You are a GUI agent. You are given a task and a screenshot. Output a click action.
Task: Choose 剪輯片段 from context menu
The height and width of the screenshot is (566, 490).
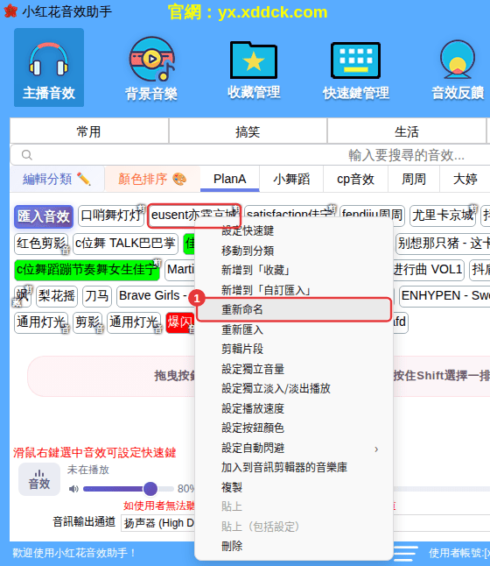(x=294, y=349)
